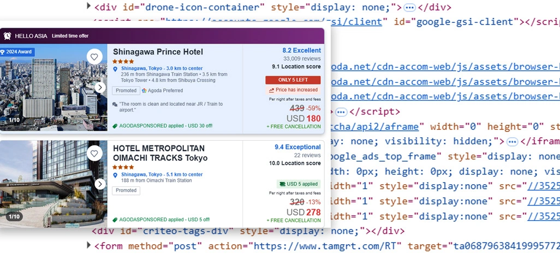The image size is (560, 254).
Task: Click the Price has increased trend icon
Action: click(x=271, y=90)
